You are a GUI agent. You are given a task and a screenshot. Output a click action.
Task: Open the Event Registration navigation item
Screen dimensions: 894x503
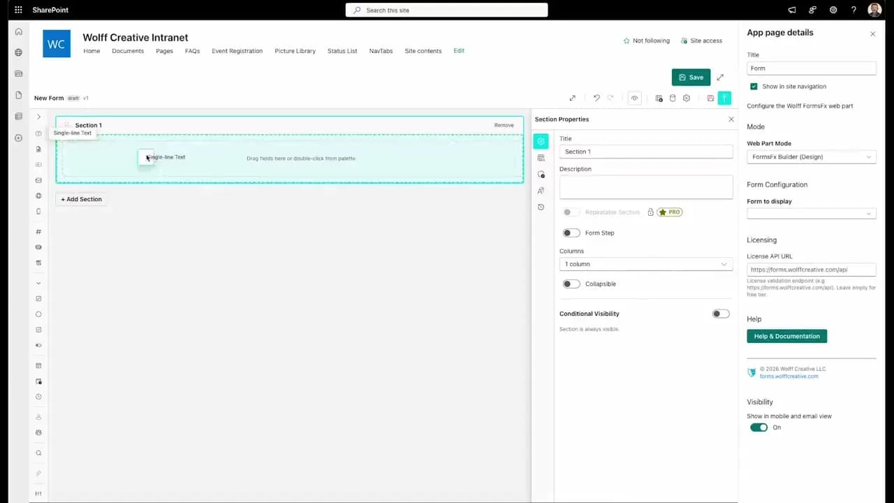click(x=237, y=51)
